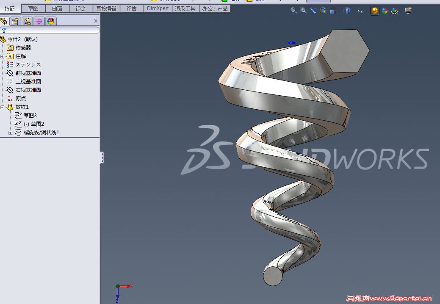The width and height of the screenshot is (440, 304).
Task: Click the feature panel collapse handle
Action: point(102,158)
